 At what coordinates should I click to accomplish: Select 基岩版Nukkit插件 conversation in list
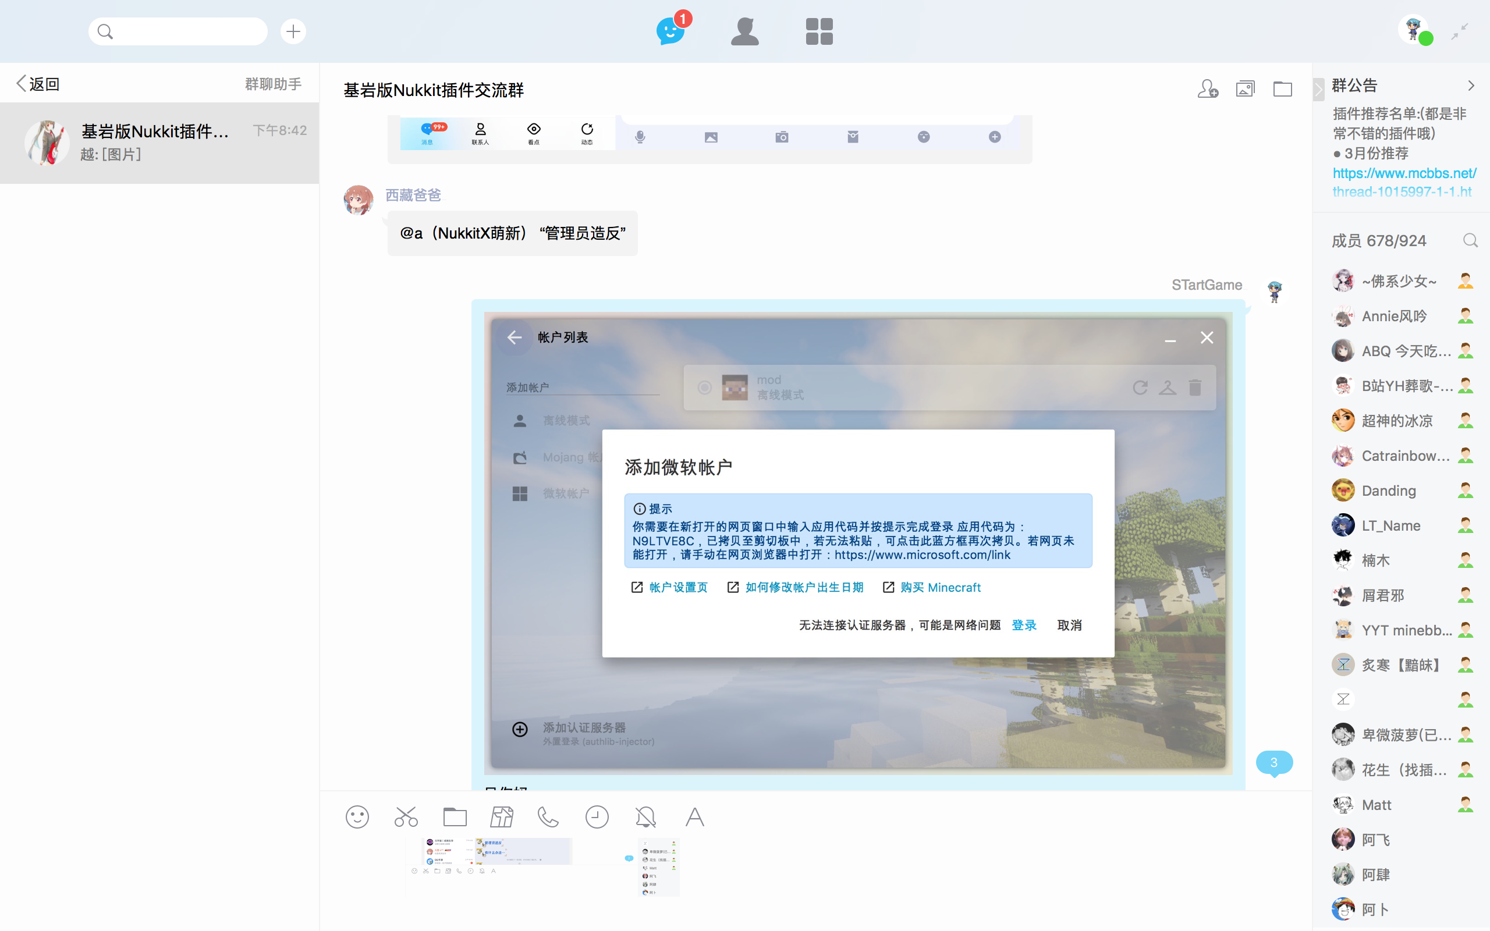[x=159, y=142]
